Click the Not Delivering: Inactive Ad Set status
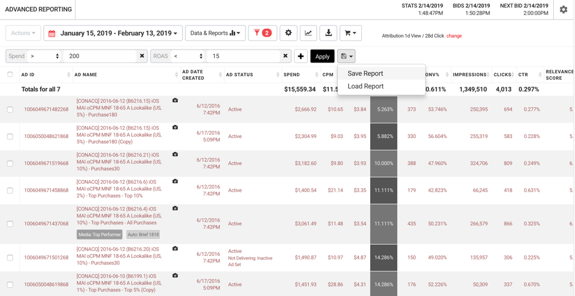The height and width of the screenshot is (296, 575). [x=250, y=261]
